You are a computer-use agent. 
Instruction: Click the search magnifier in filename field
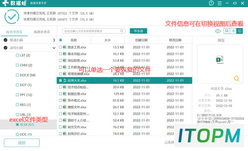122,31
